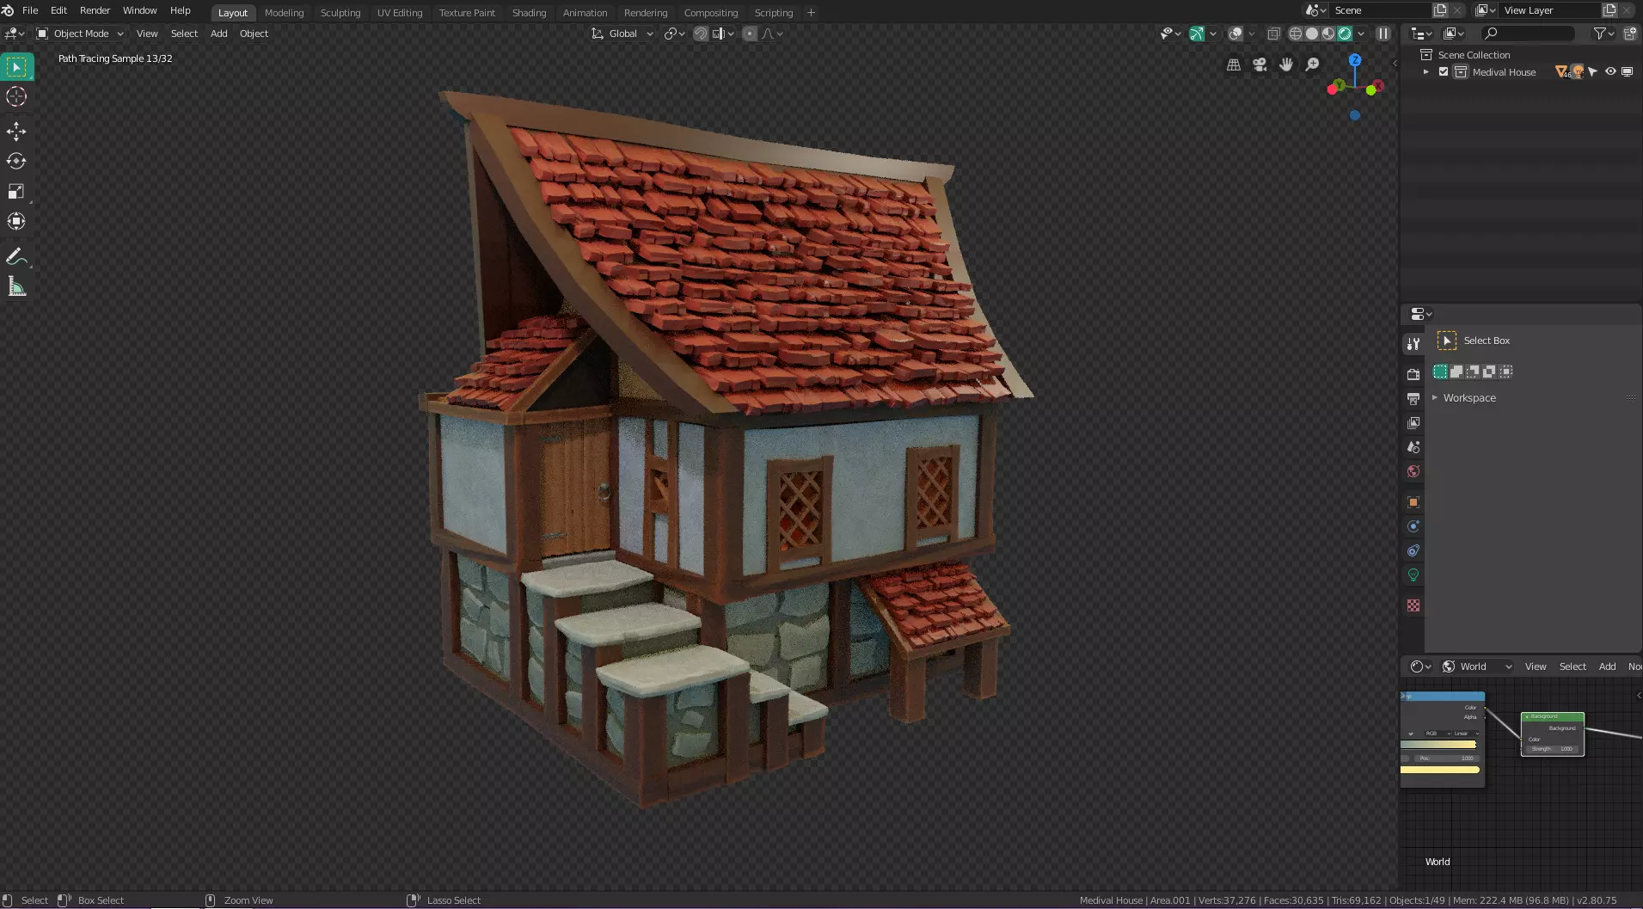
Task: Open the Object Data light properties tab
Action: [x=1413, y=574]
